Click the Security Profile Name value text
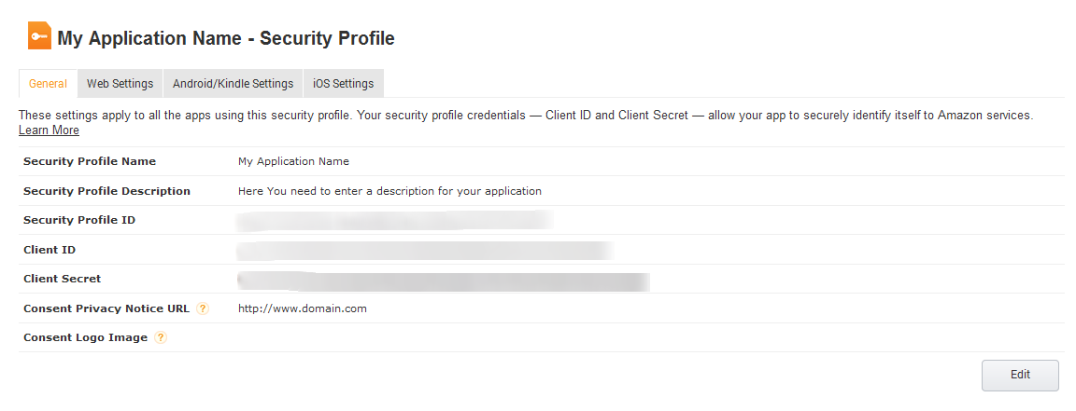The image size is (1076, 411). pos(293,161)
